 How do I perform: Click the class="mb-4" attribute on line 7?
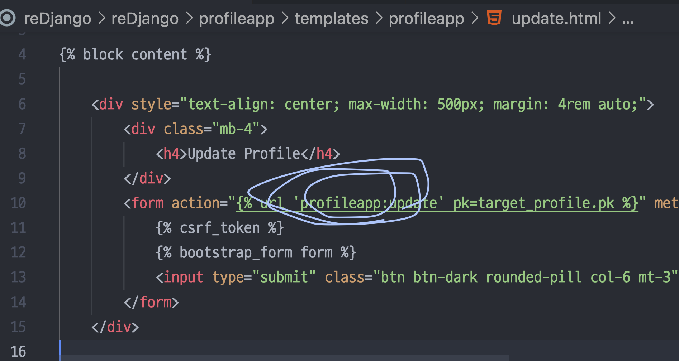(x=212, y=129)
